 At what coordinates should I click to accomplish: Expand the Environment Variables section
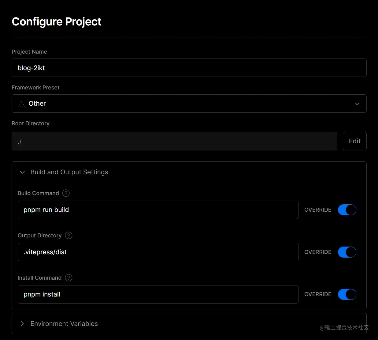click(x=22, y=324)
